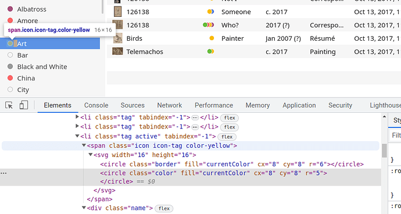Expand the second collapsed li tag node
The width and height of the screenshot is (401, 214).
click(77, 126)
